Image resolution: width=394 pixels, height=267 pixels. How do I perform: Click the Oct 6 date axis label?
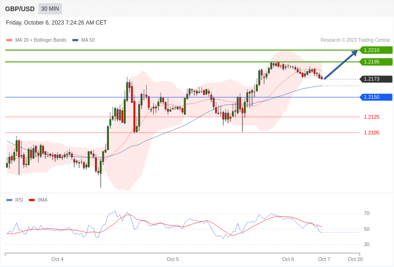288,259
